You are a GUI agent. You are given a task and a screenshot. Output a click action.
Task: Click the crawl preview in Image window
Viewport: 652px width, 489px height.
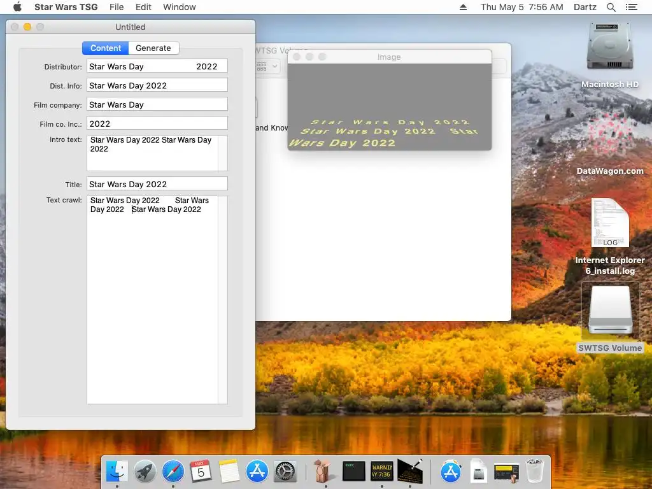tap(390, 107)
